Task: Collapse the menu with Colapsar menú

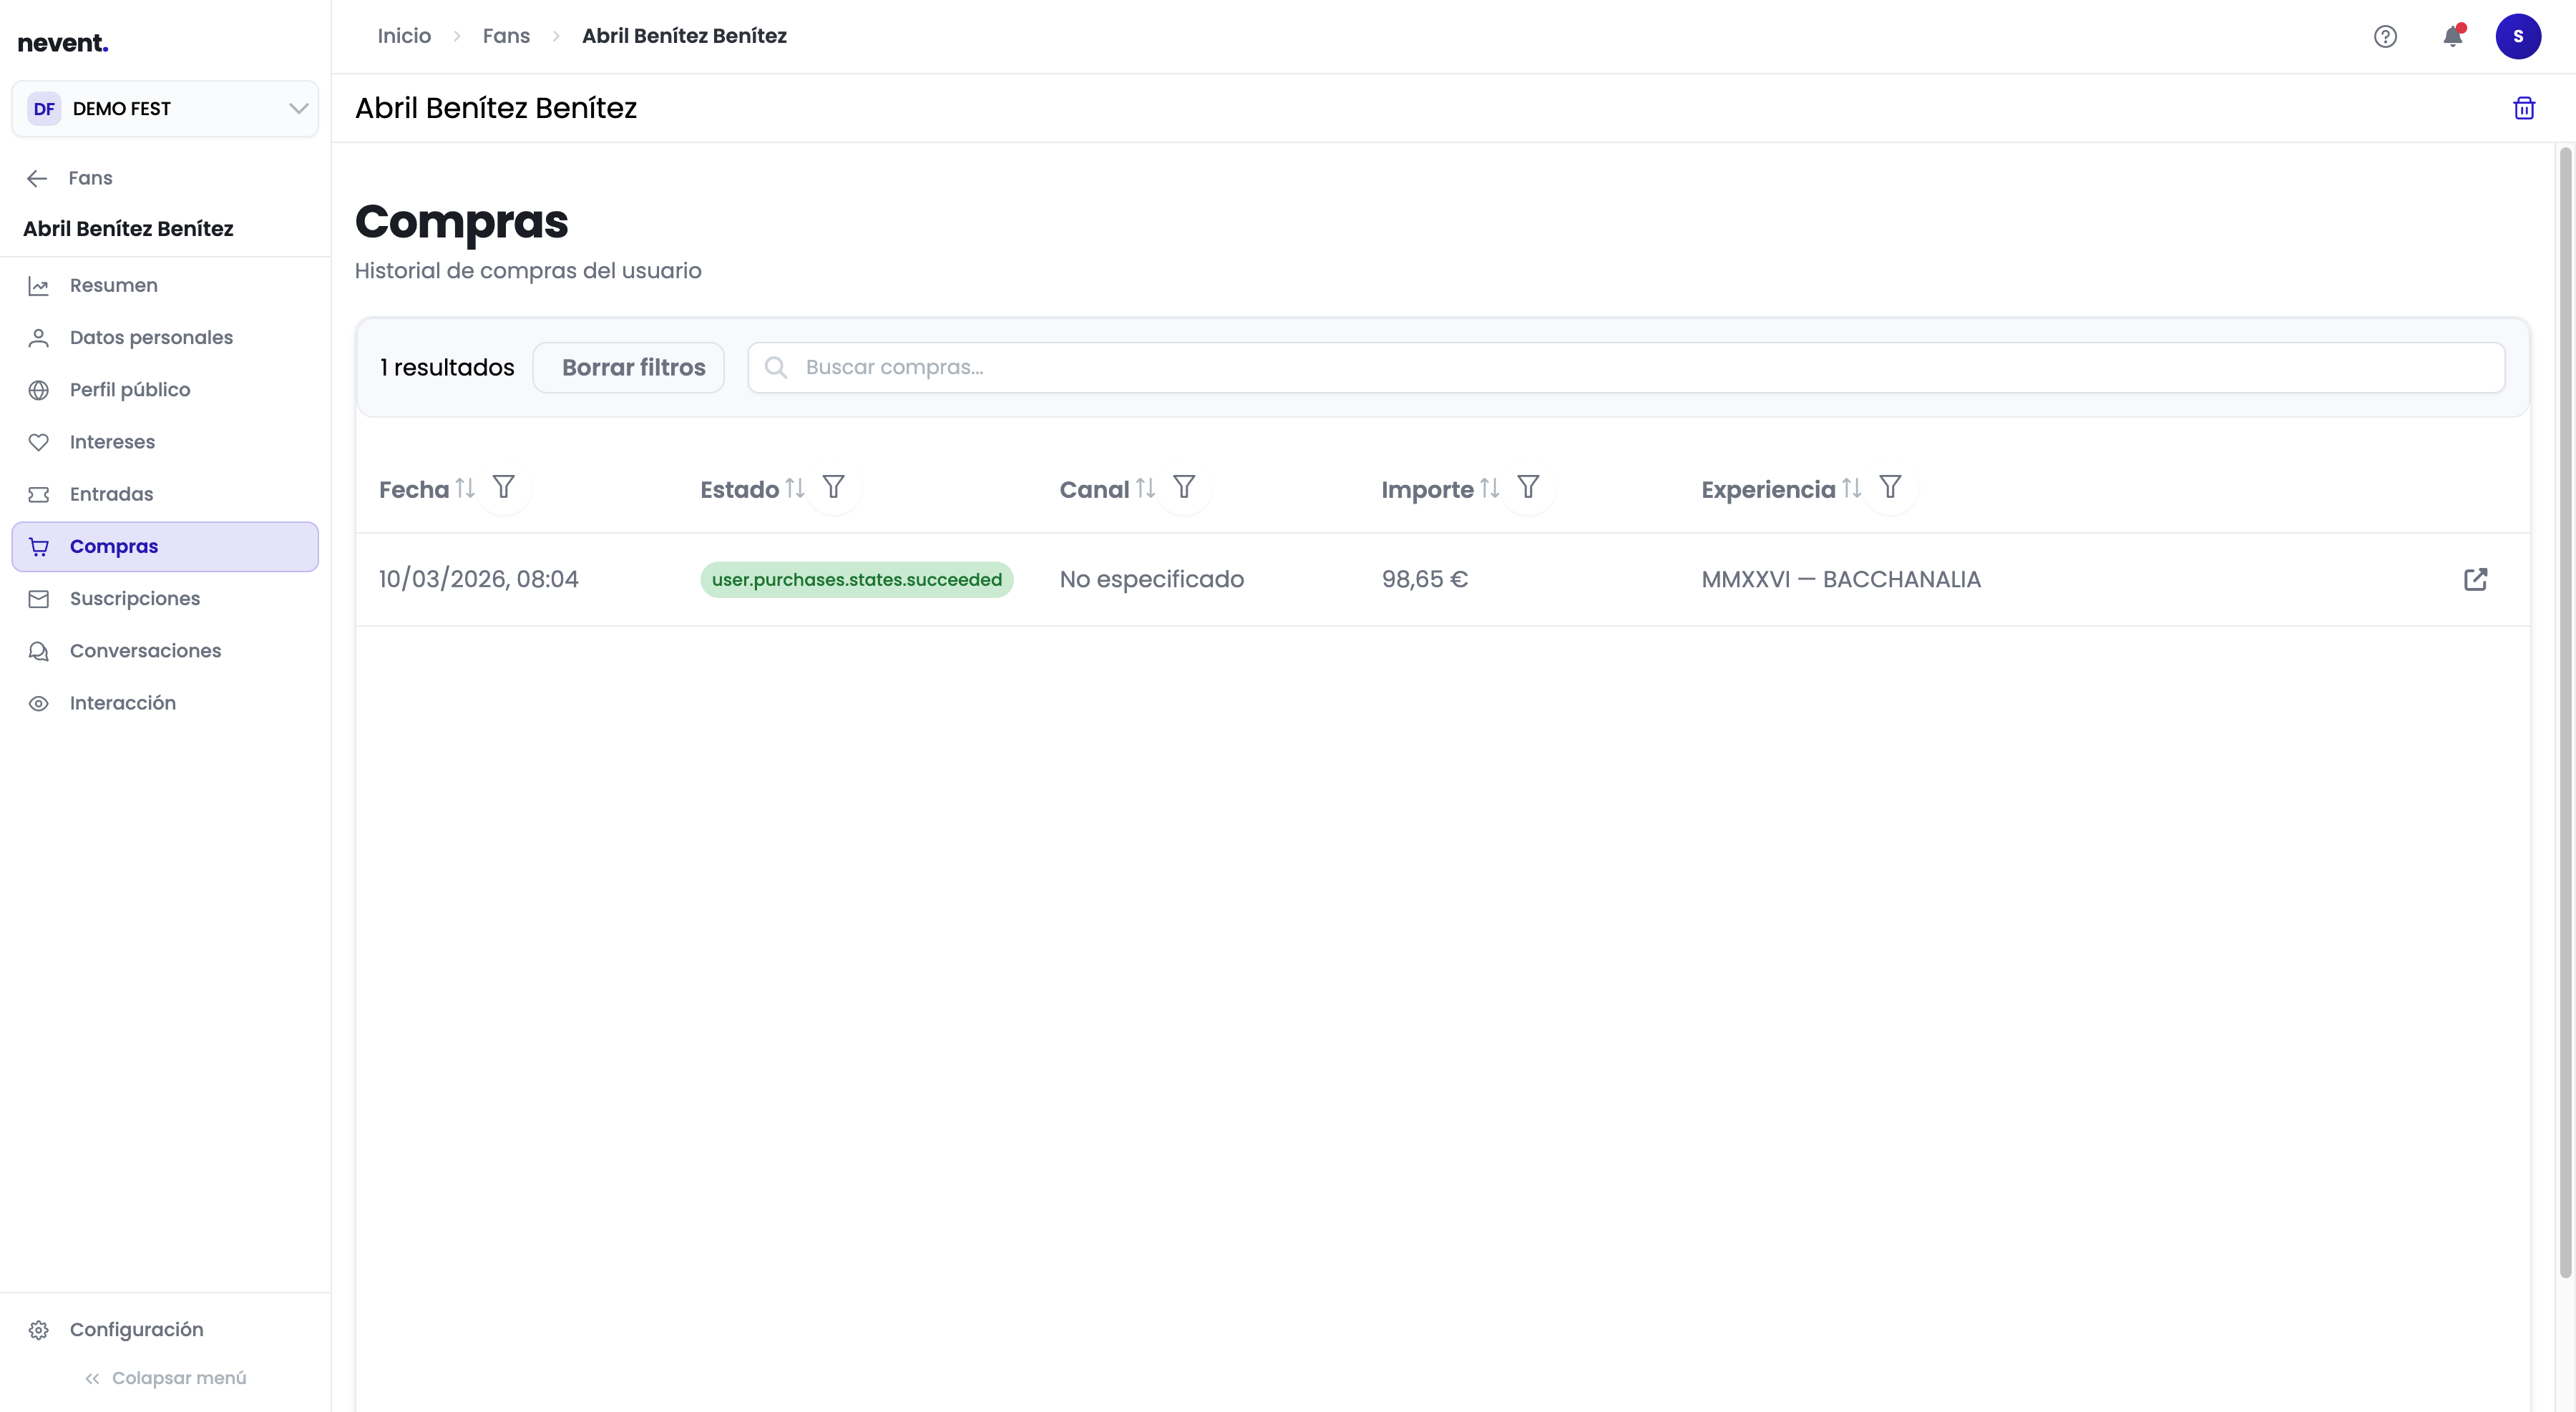Action: pyautogui.click(x=165, y=1378)
